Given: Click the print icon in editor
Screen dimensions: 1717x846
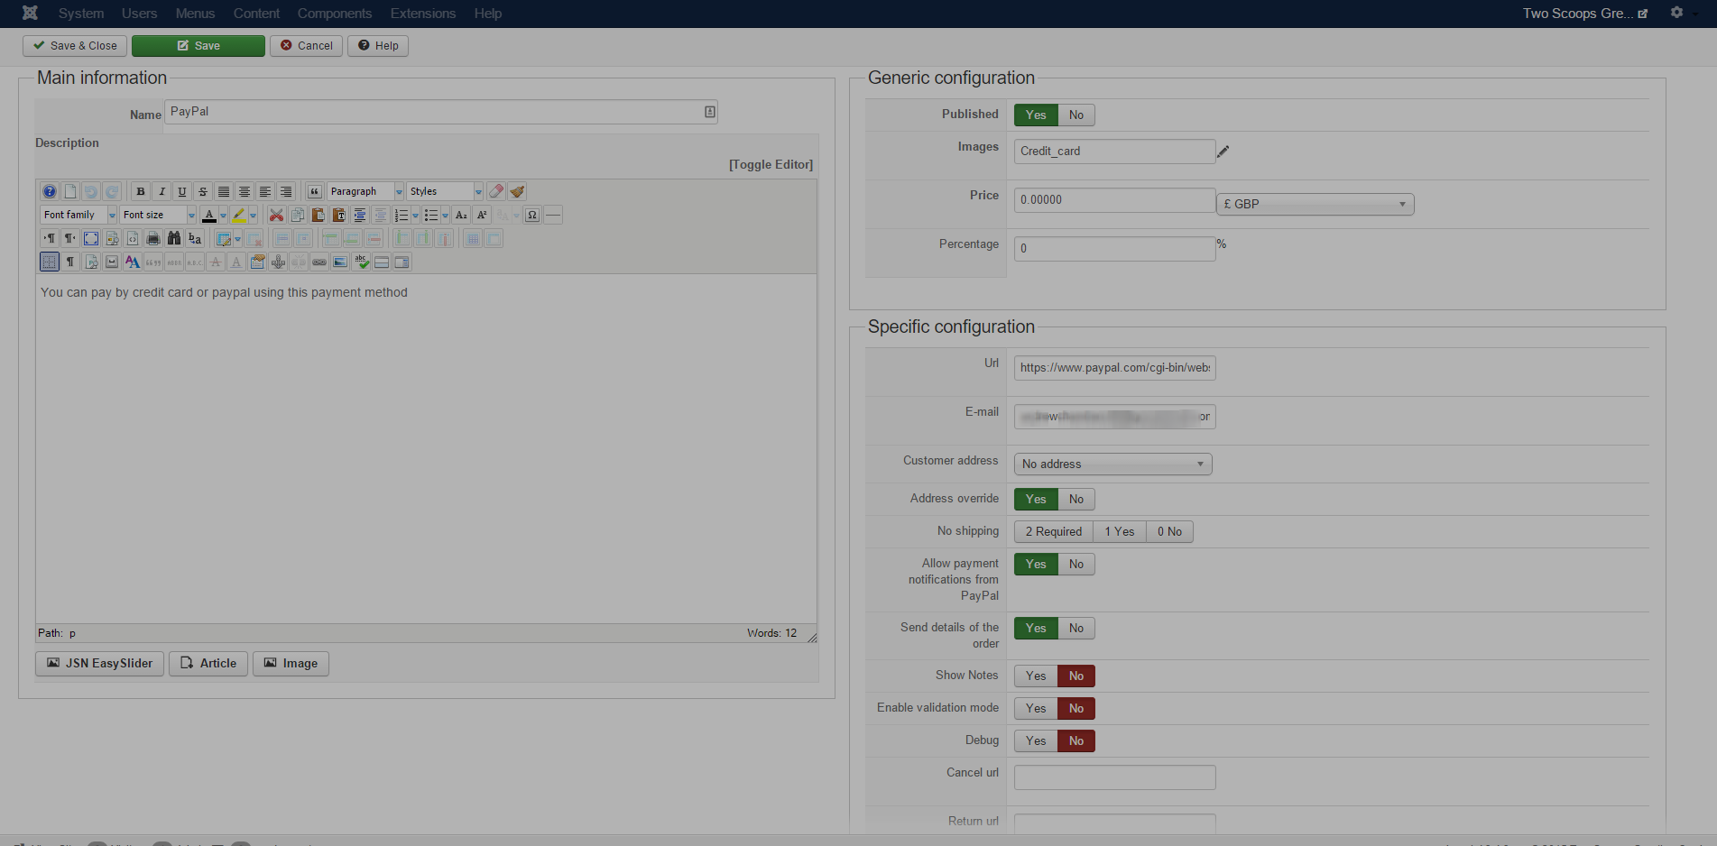Looking at the screenshot, I should 153,238.
